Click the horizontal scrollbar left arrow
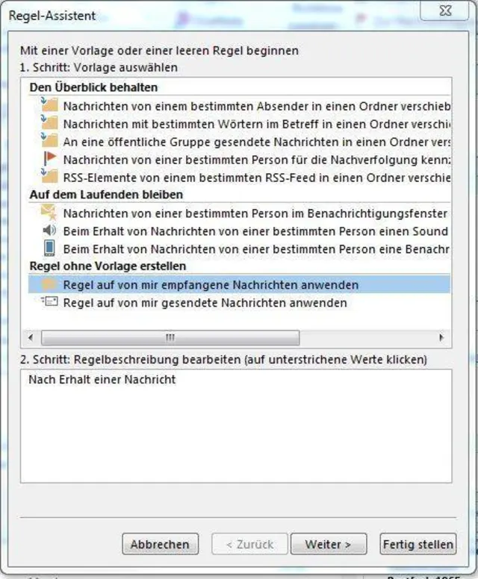The height and width of the screenshot is (579, 478). pyautogui.click(x=31, y=337)
